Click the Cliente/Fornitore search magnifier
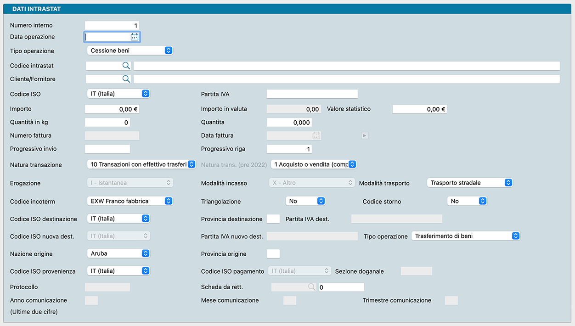 126,79
